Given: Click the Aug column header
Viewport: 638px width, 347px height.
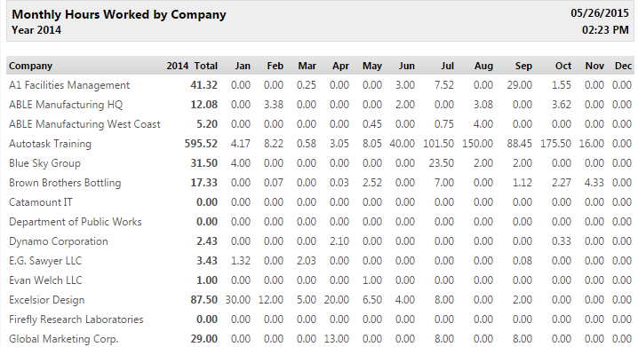Looking at the screenshot, I should (483, 66).
